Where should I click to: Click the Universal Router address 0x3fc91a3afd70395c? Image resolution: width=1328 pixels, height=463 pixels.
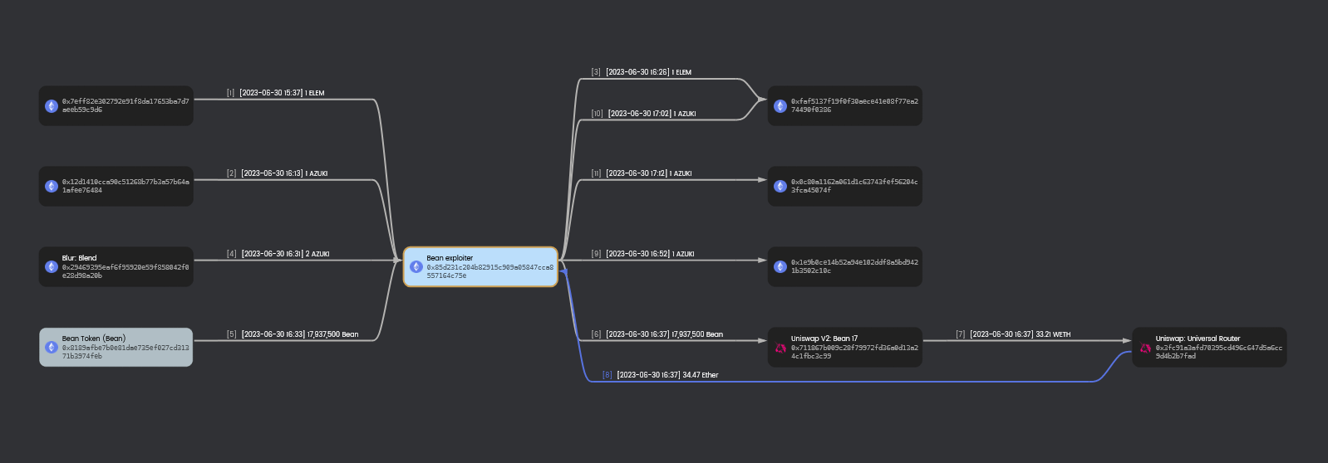click(1218, 352)
